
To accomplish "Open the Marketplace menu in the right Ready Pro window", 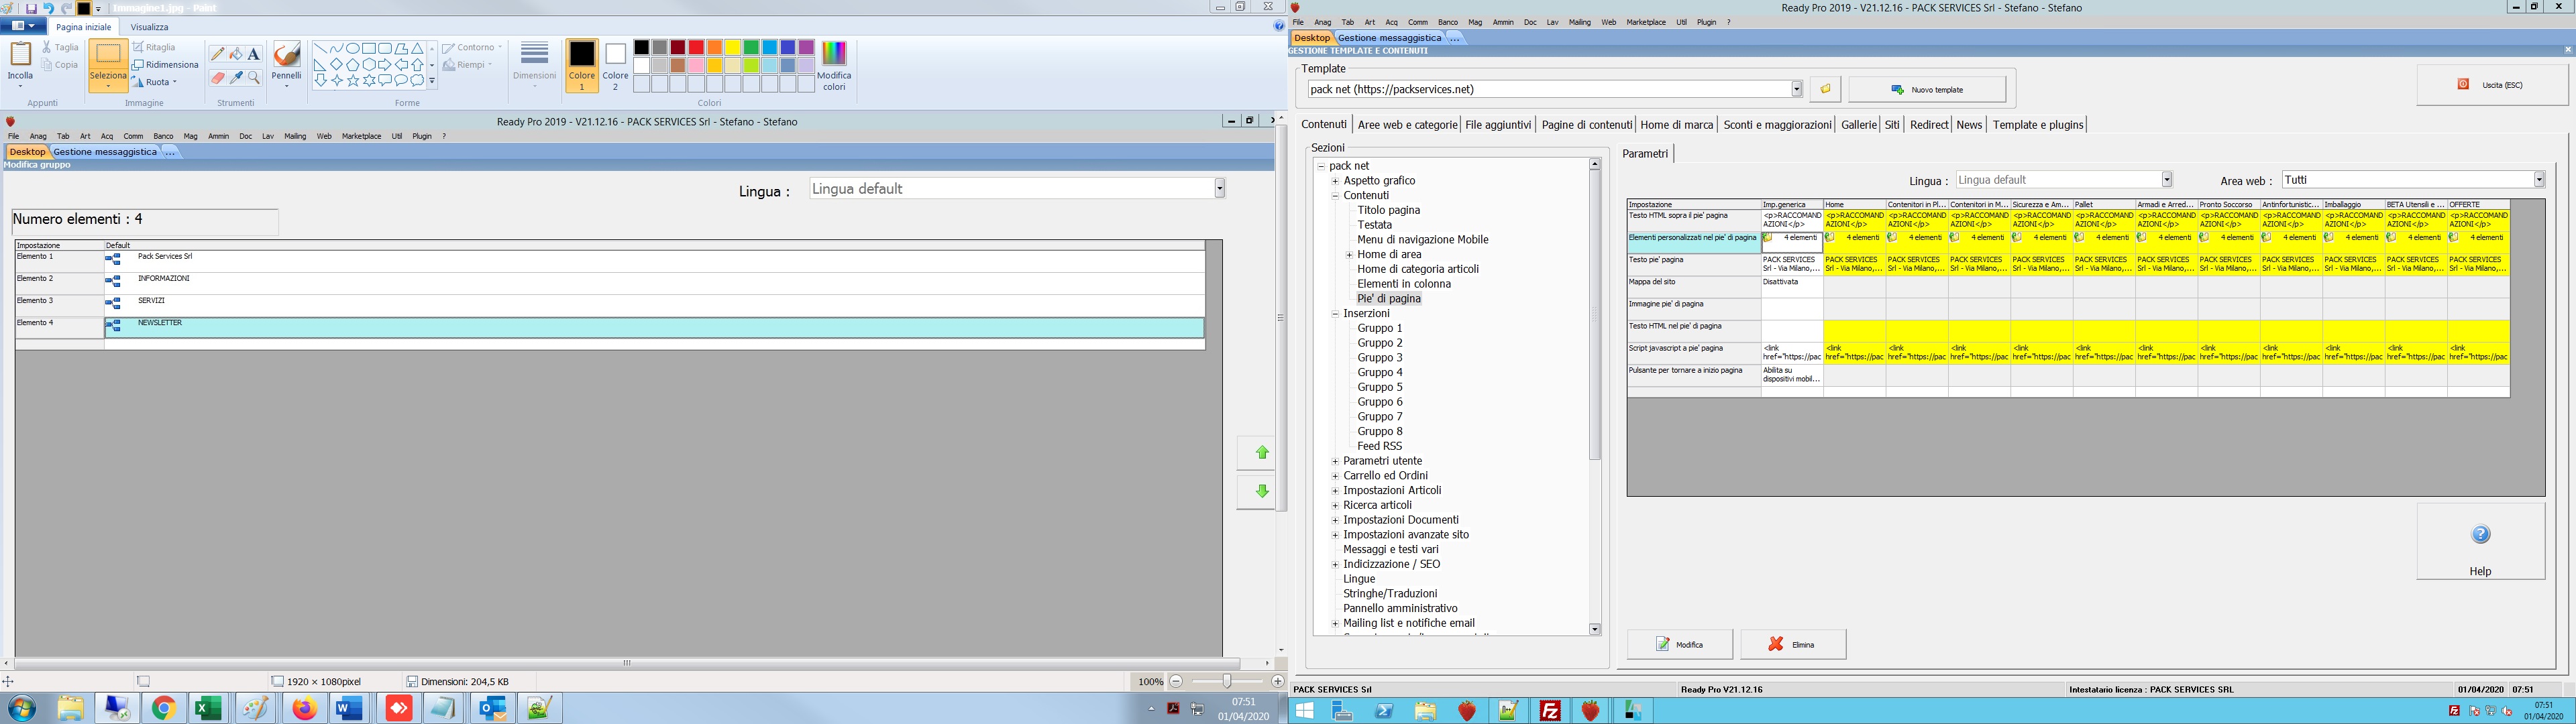I will (x=1646, y=22).
